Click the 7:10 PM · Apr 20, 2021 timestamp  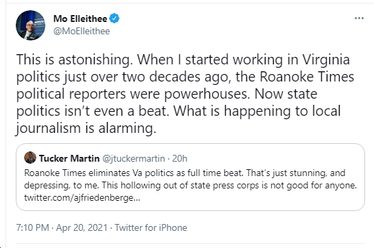tap(62, 227)
